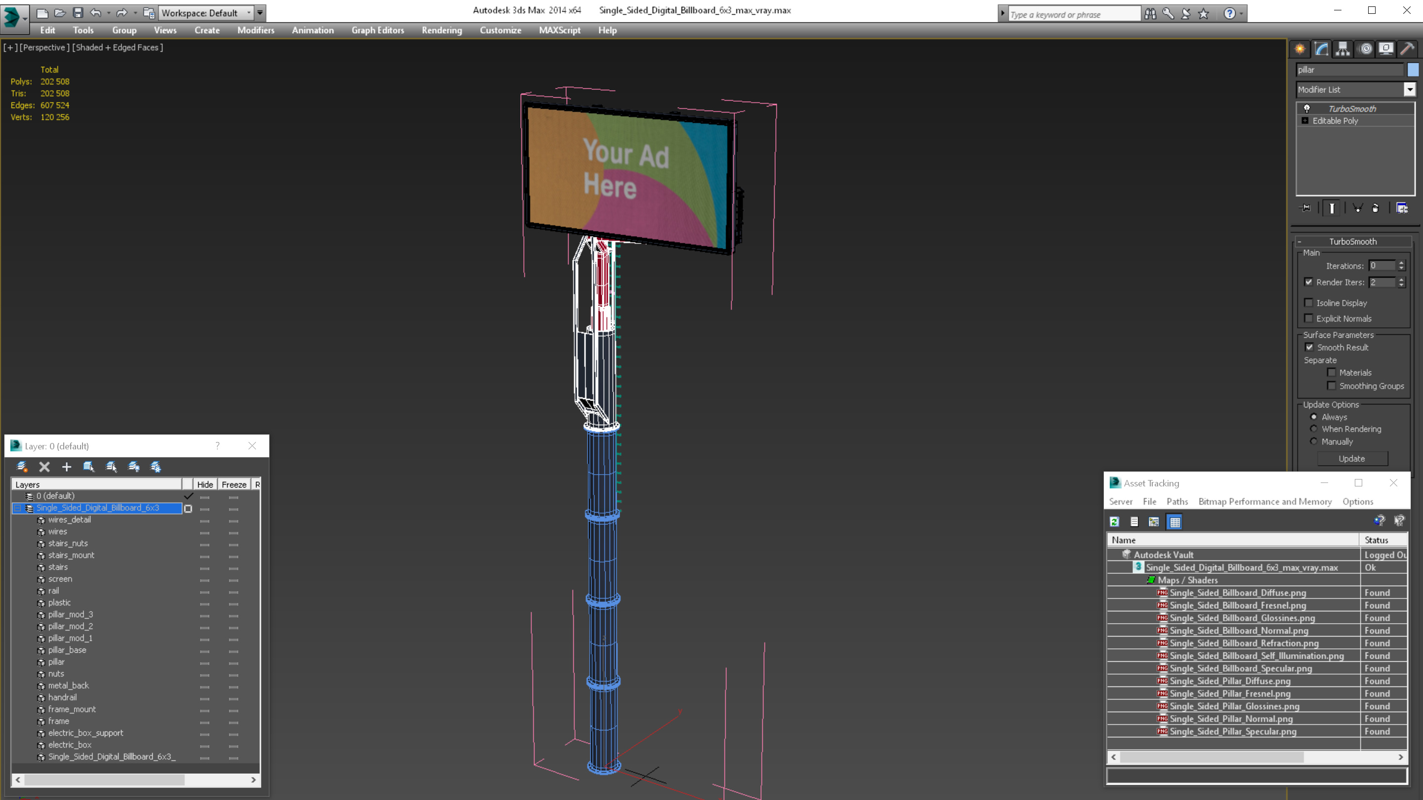The width and height of the screenshot is (1423, 800).
Task: Click the Perspective viewport label
Action: [45, 47]
